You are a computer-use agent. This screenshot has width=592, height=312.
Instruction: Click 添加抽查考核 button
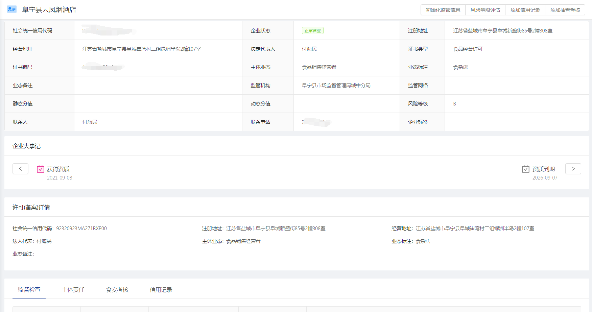pyautogui.click(x=565, y=10)
